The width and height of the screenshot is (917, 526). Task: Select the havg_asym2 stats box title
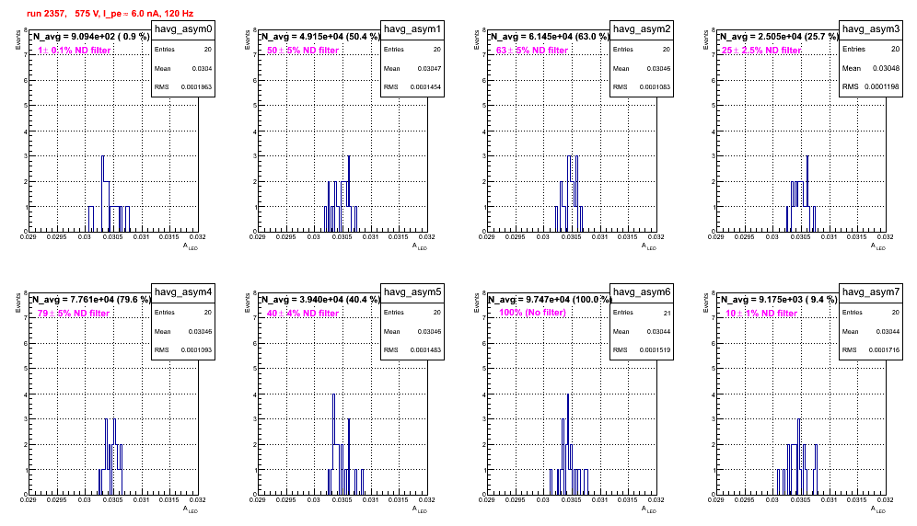642,29
